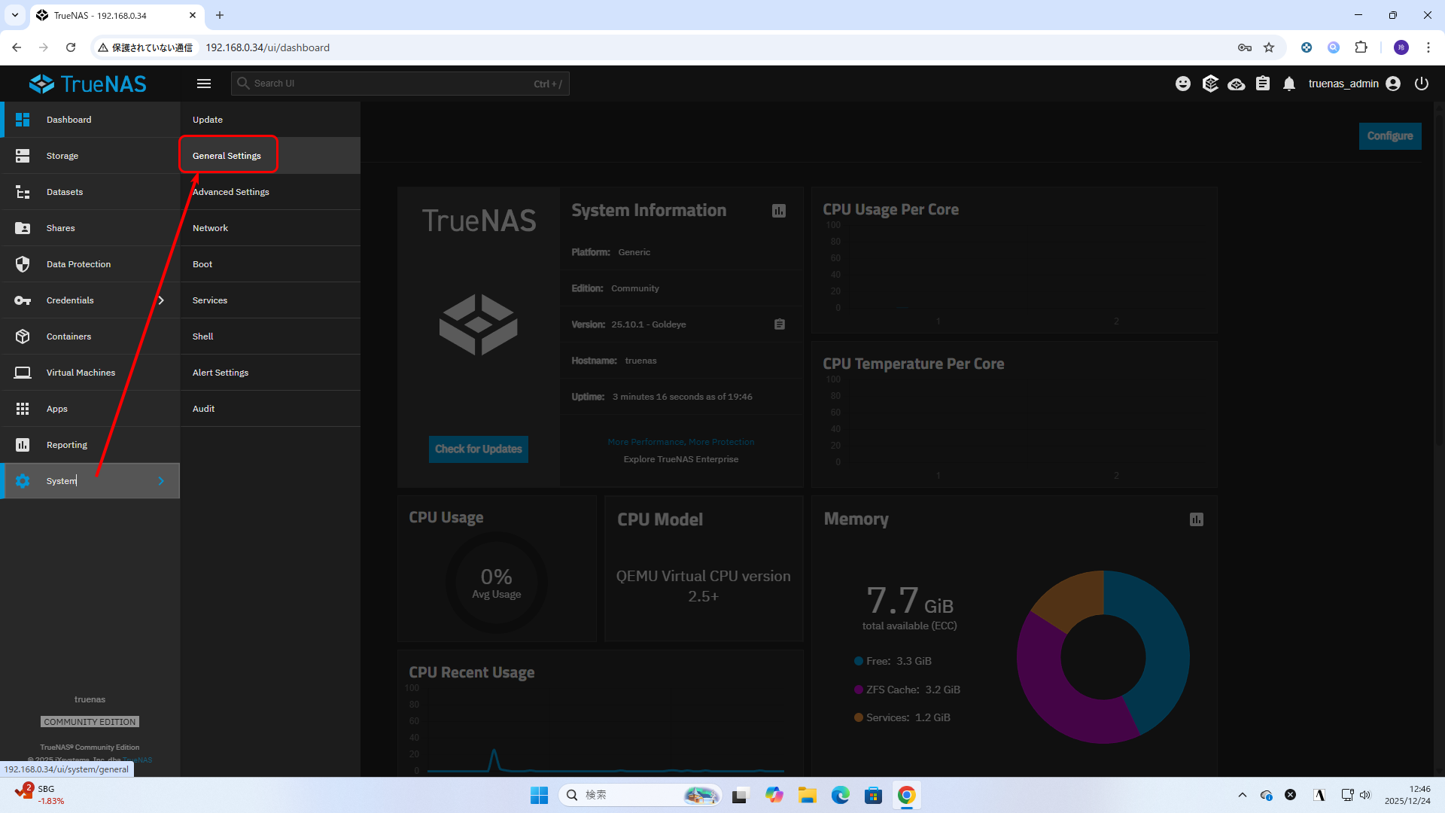Open System Information reports chart icon
This screenshot has height=813, width=1445.
(779, 211)
